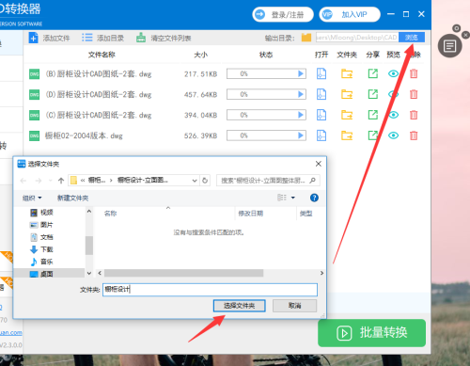Preview eye icon for 橱柜02-2004版本 row
Viewport: 470px width, 366px height.
(x=393, y=135)
